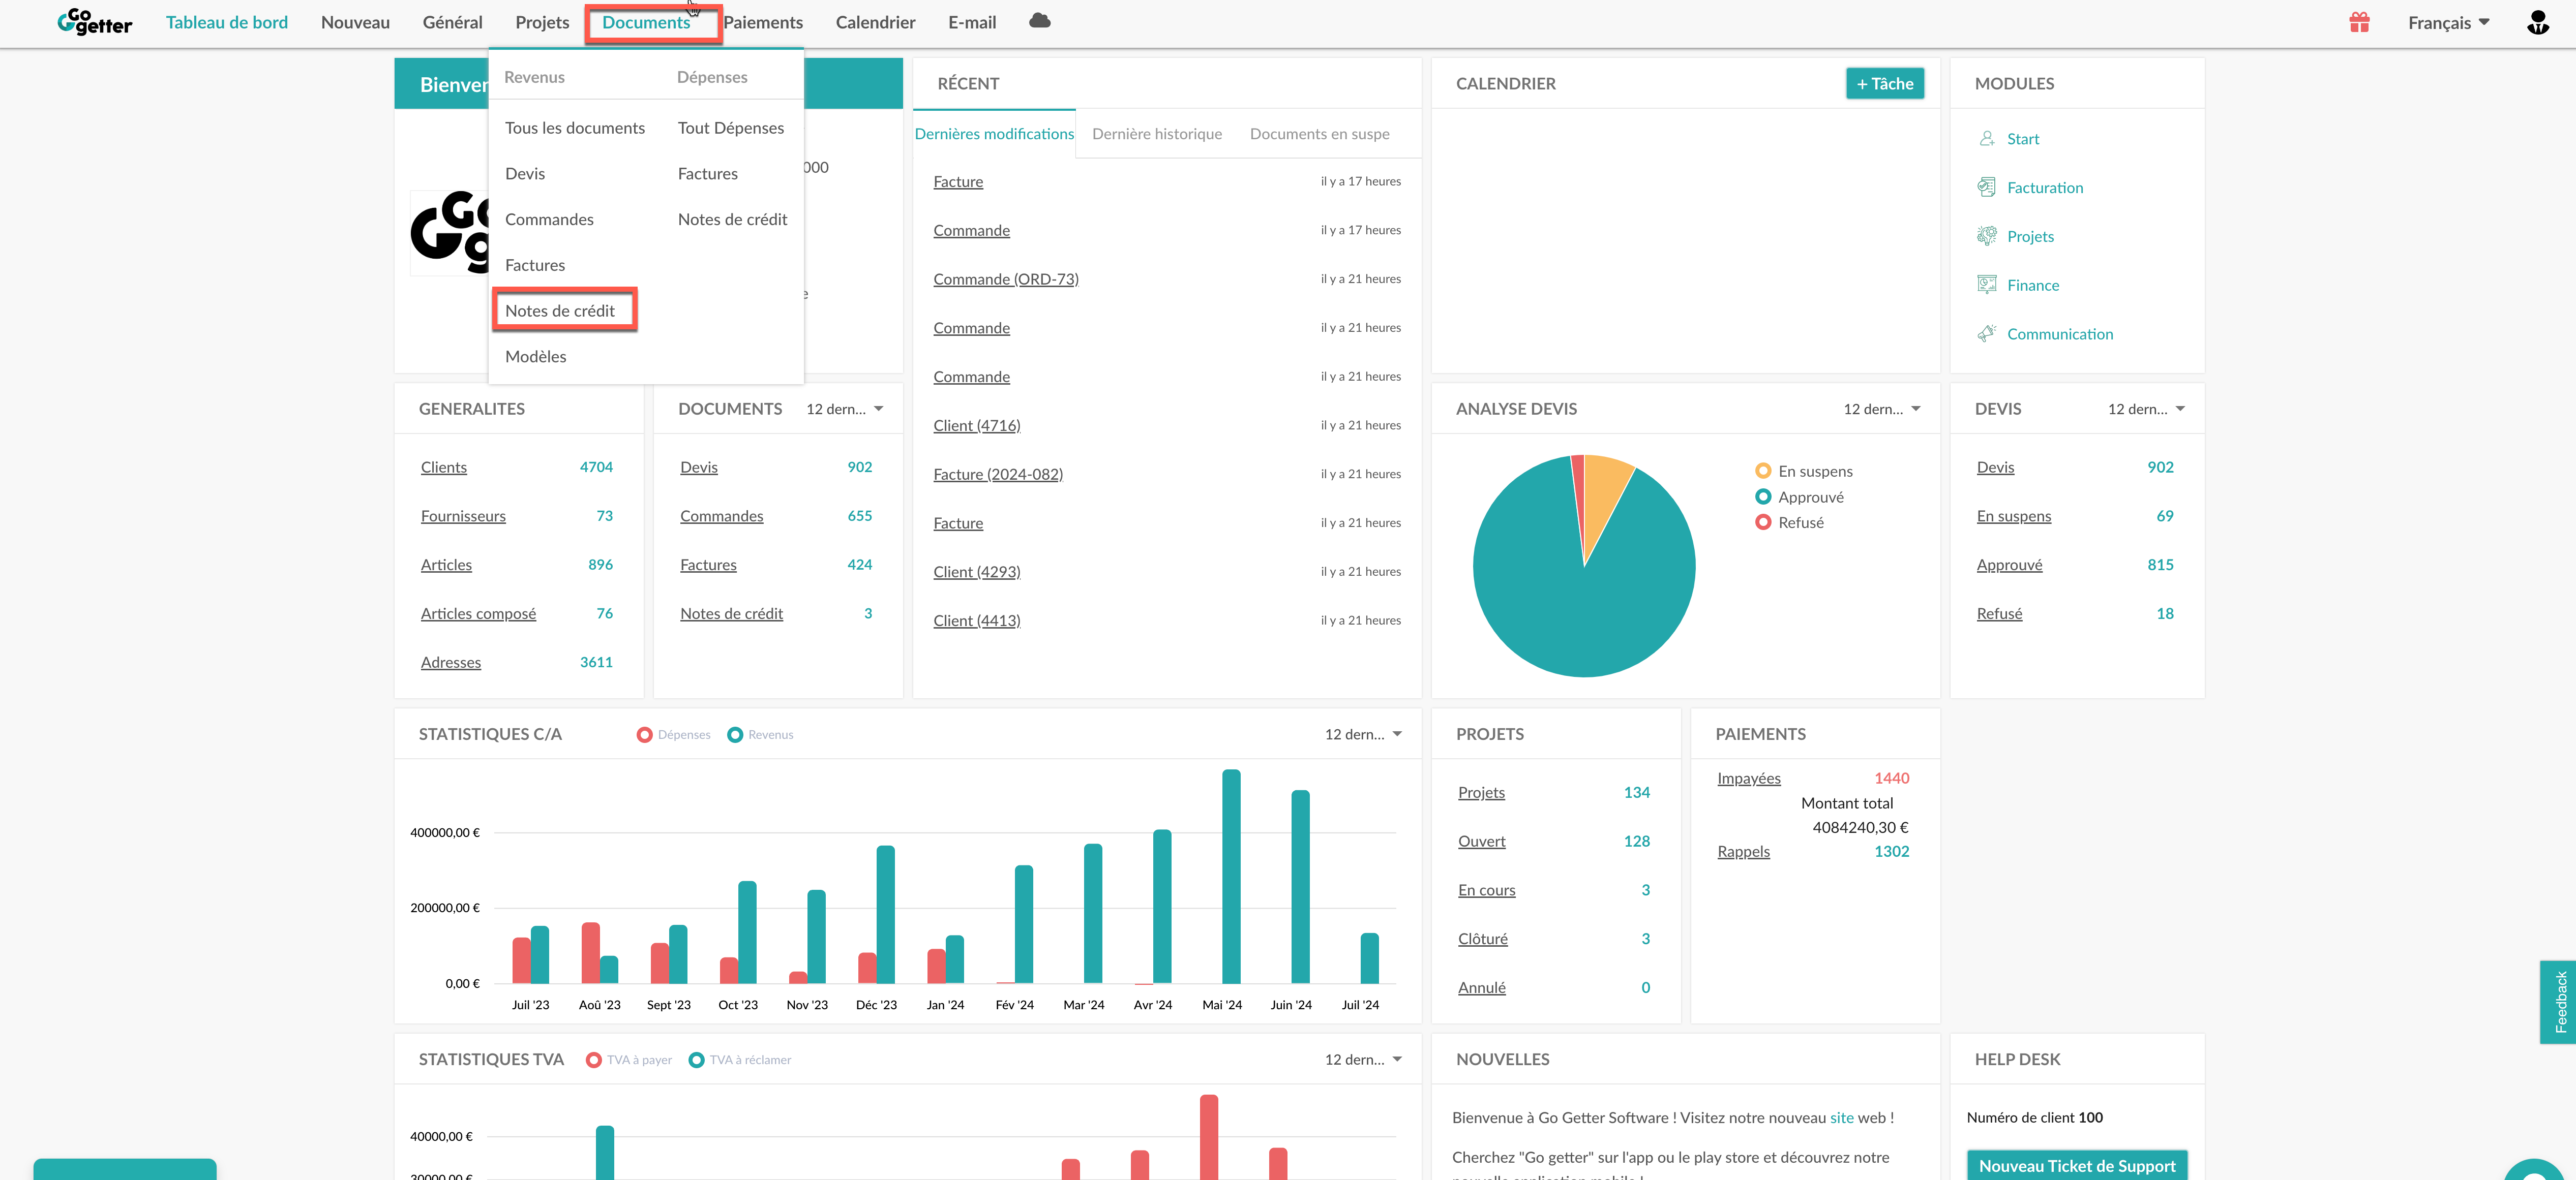This screenshot has width=2576, height=1180.
Task: Open recent Commande (ORD-73) link
Action: point(1006,280)
